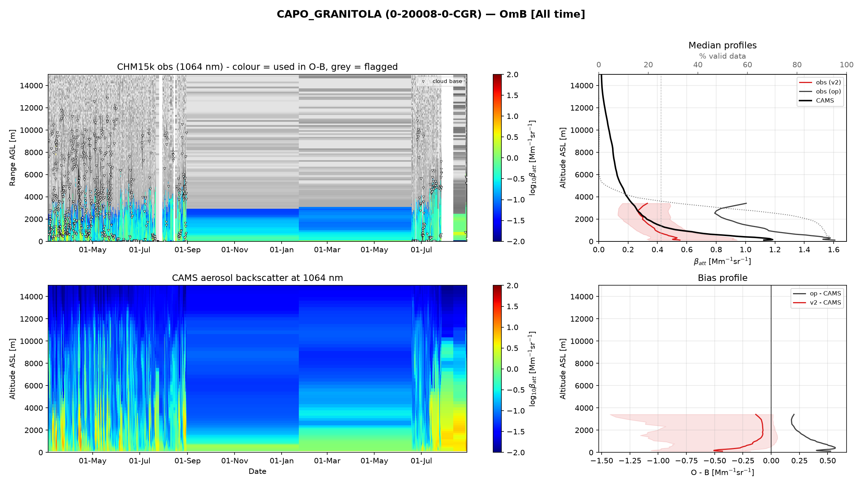Click the colorbar beside the CHM15k obs plot

497,158
